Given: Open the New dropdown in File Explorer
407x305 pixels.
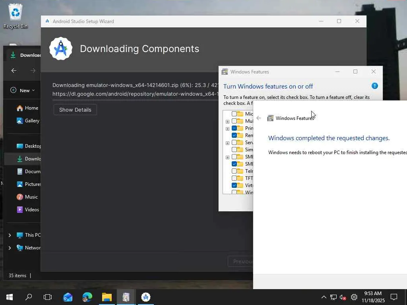Looking at the screenshot, I should point(23,90).
